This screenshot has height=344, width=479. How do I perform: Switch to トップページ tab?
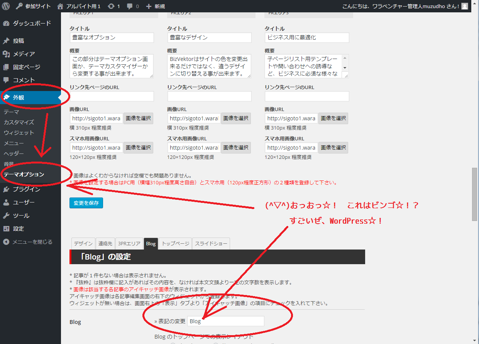click(x=175, y=244)
